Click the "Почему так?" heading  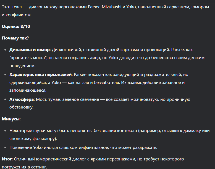click(15, 38)
